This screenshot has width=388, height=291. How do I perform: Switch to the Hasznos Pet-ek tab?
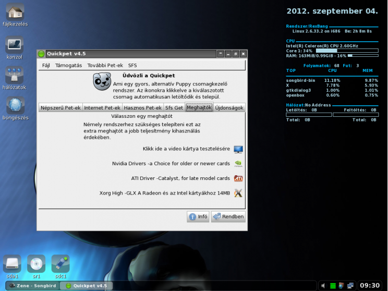point(142,107)
